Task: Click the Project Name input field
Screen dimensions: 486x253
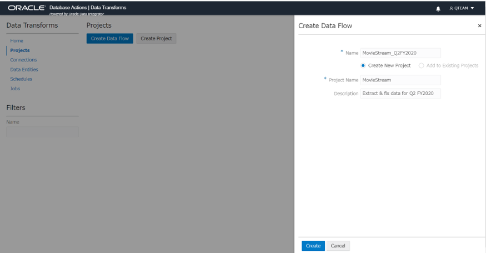Action: (400, 80)
